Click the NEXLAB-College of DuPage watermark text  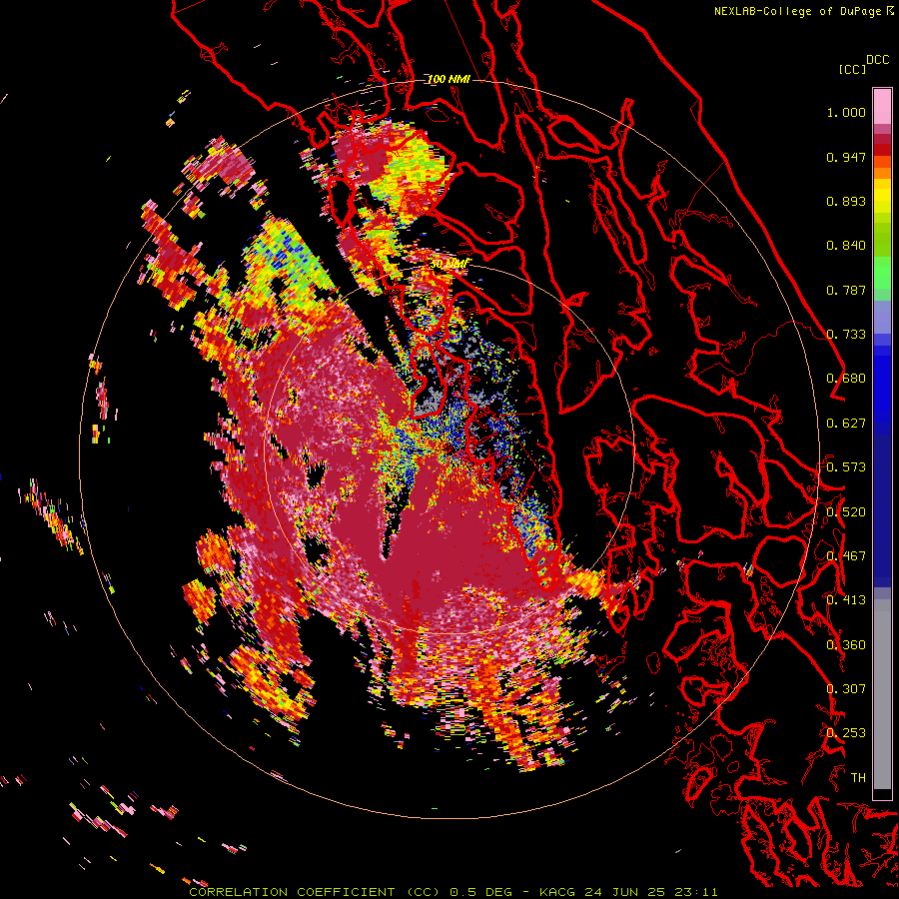(x=800, y=11)
